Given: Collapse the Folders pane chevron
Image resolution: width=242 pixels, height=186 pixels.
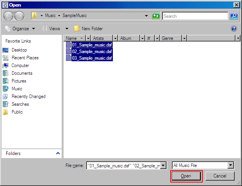Looking at the screenshot, I should (57, 153).
